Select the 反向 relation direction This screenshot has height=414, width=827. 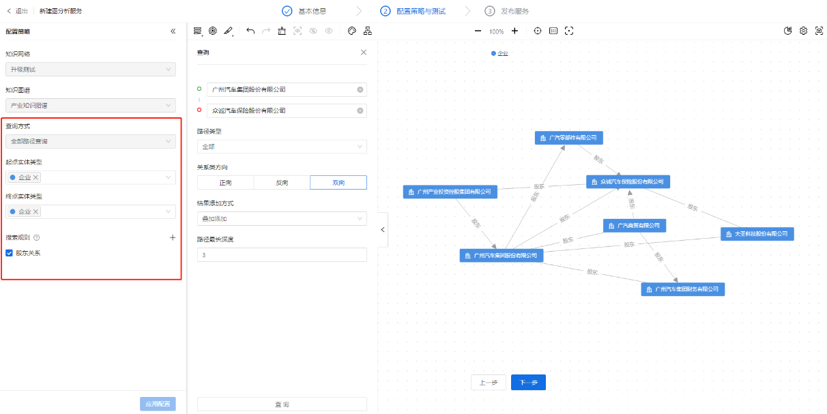tap(282, 183)
